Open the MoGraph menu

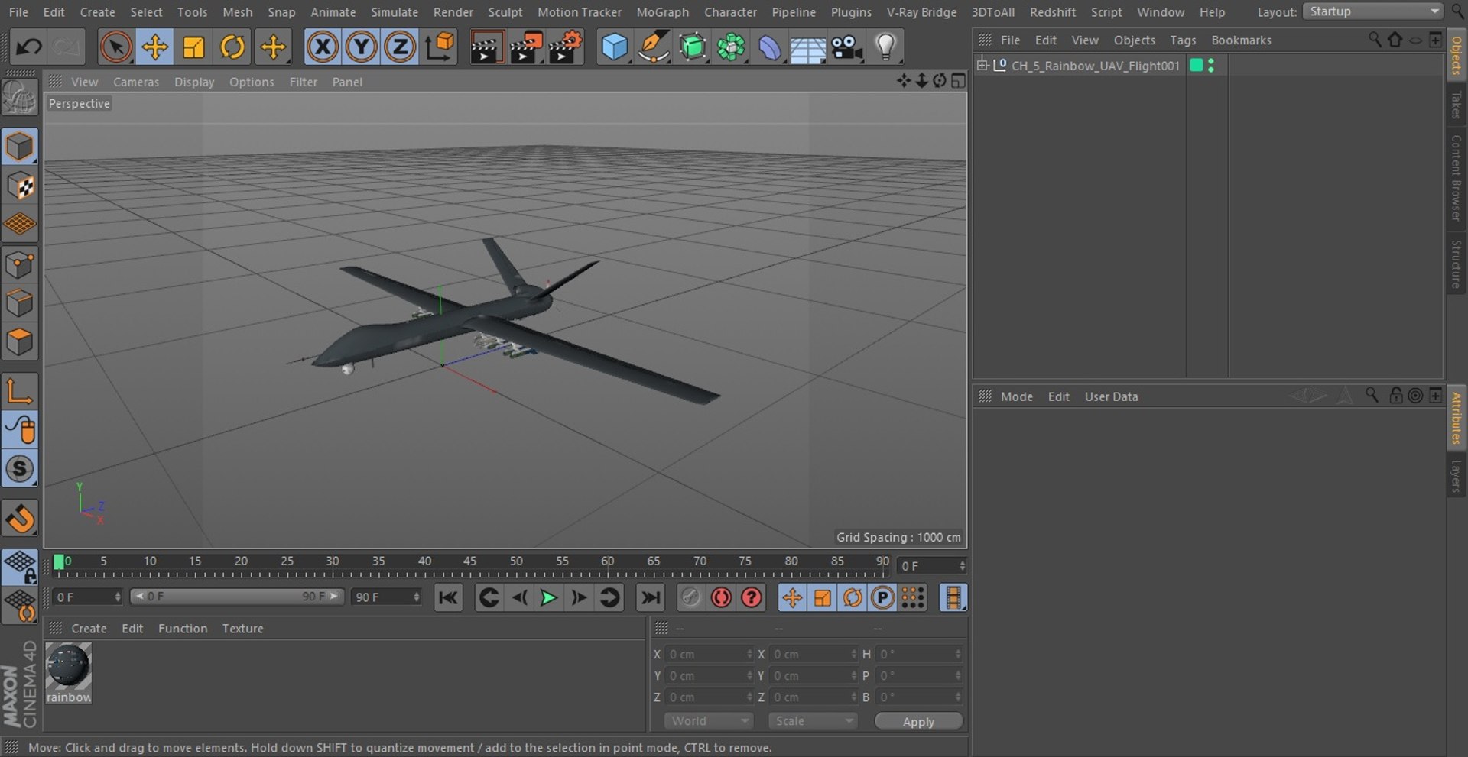[662, 12]
